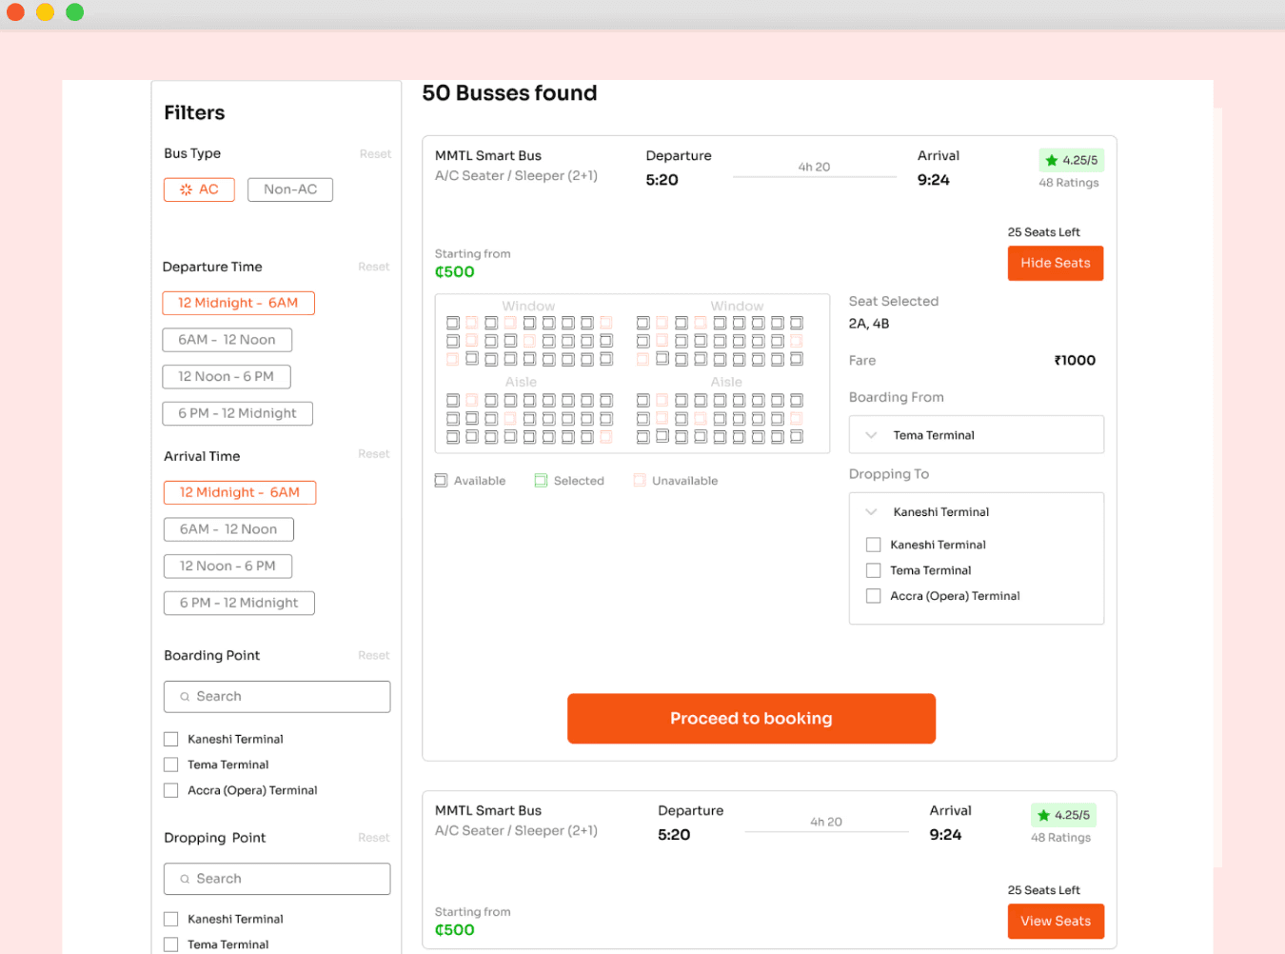This screenshot has height=954, width=1285.
Task: Select the Non-AC bus type filter
Action: click(x=290, y=189)
